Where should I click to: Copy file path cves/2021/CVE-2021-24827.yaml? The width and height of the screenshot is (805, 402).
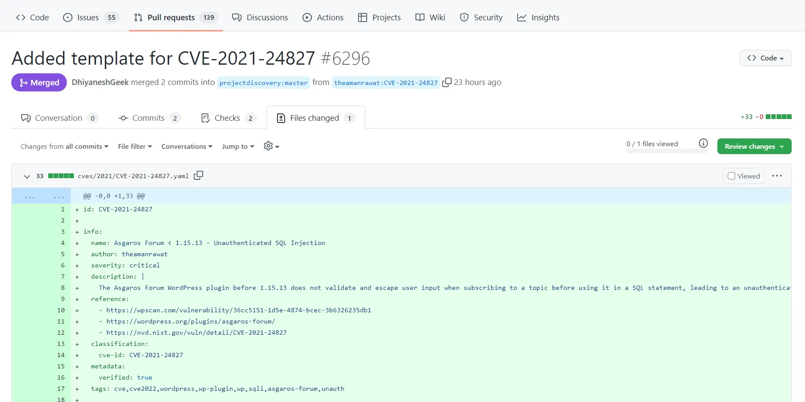tap(198, 176)
